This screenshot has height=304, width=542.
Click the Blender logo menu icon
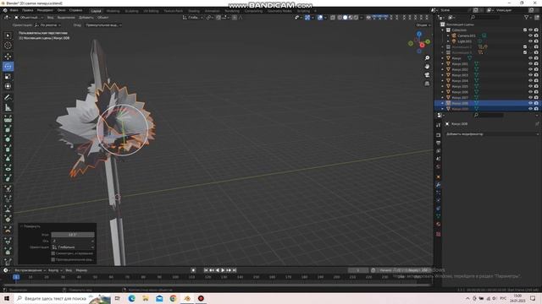click(5, 10)
